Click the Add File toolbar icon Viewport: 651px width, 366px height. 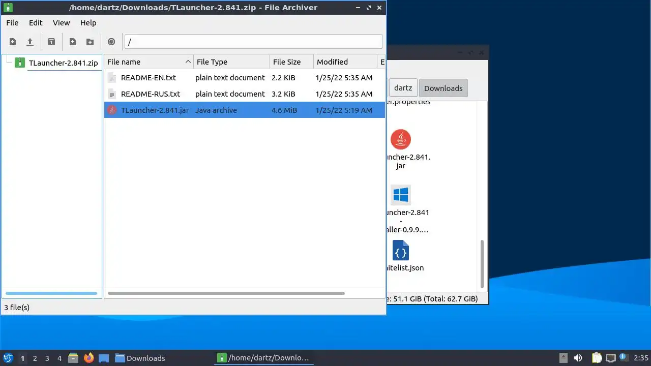pyautogui.click(x=73, y=42)
